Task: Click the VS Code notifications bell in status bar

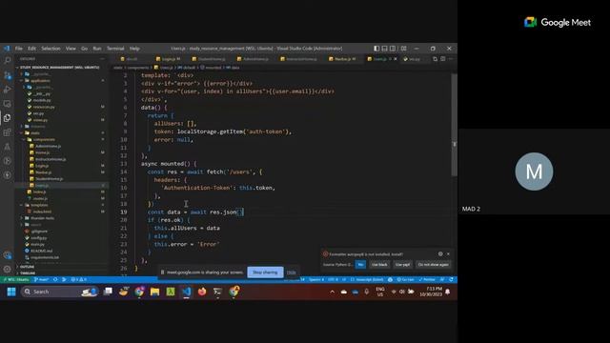Action: tap(451, 279)
